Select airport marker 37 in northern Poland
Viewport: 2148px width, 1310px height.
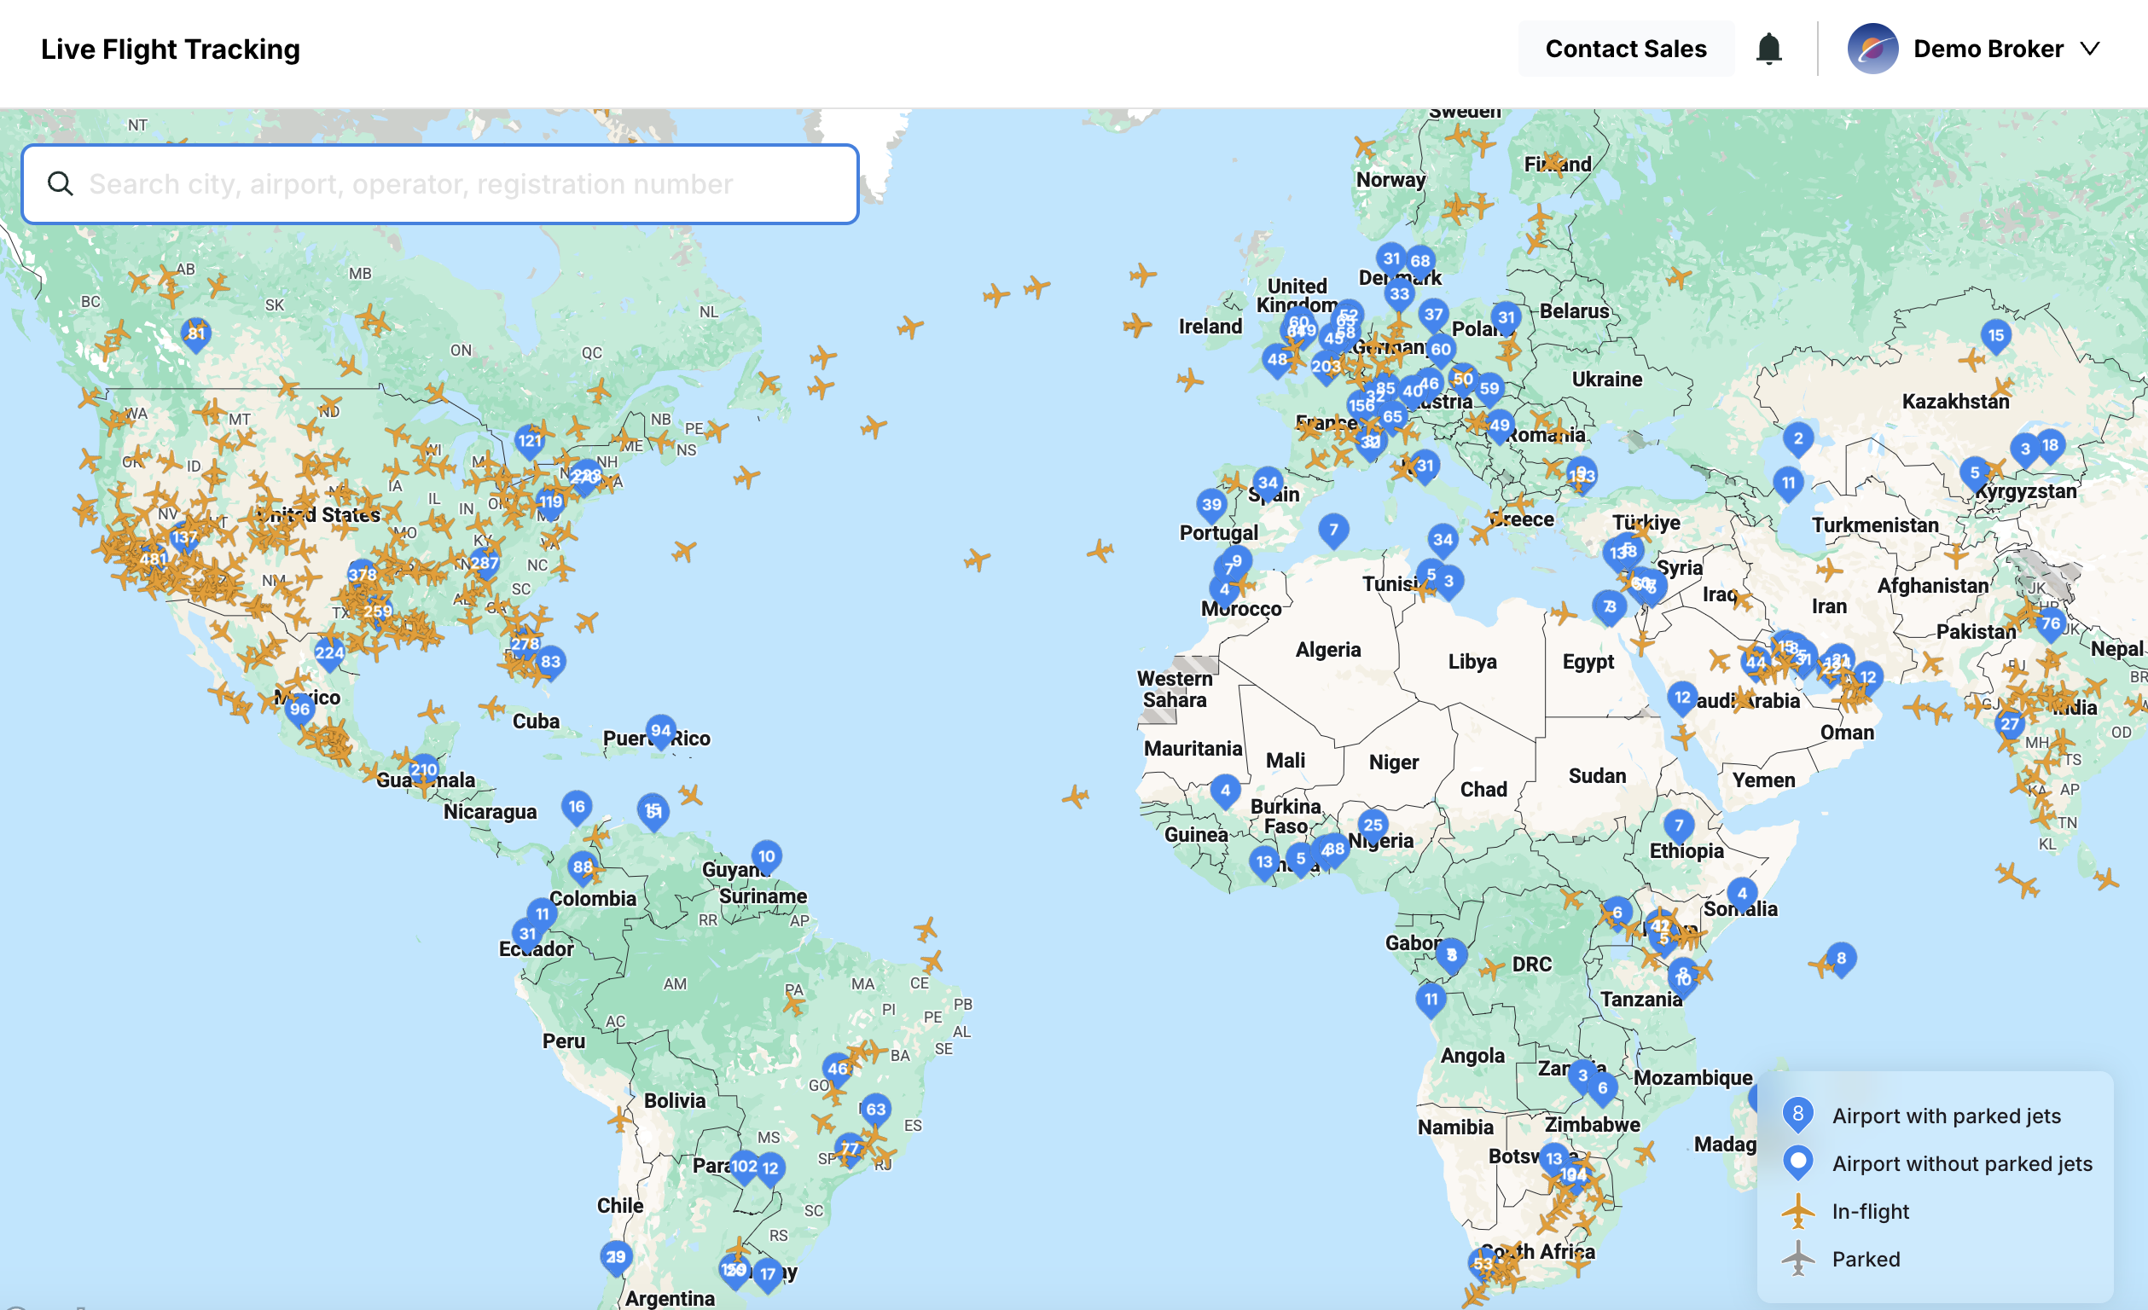pyautogui.click(x=1433, y=316)
